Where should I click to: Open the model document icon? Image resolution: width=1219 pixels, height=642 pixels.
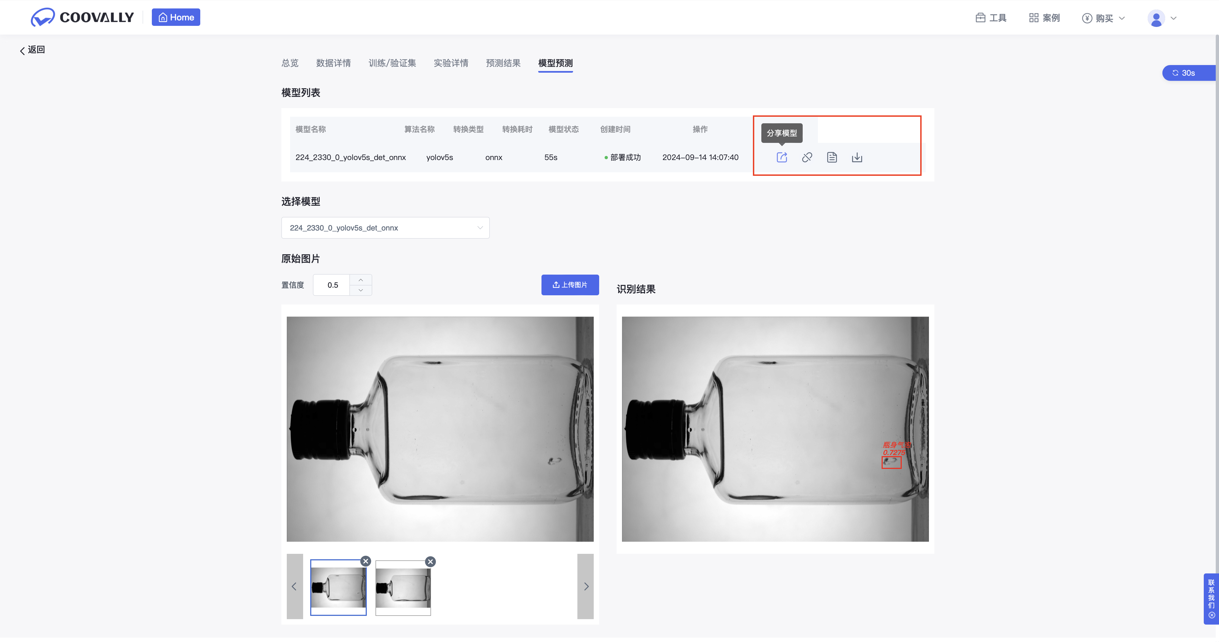tap(832, 158)
